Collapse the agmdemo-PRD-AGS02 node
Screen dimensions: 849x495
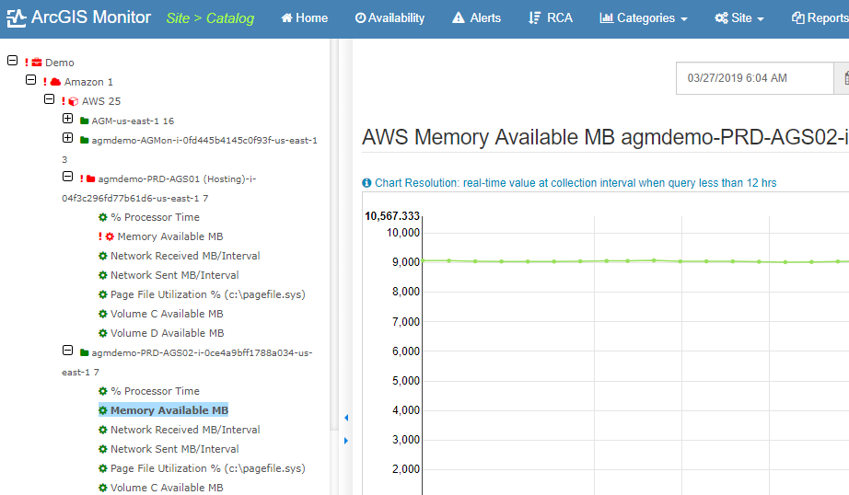[68, 351]
